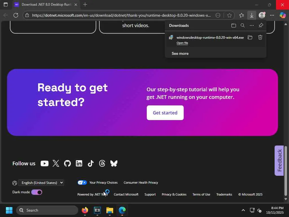Click the Get started button

click(x=165, y=113)
